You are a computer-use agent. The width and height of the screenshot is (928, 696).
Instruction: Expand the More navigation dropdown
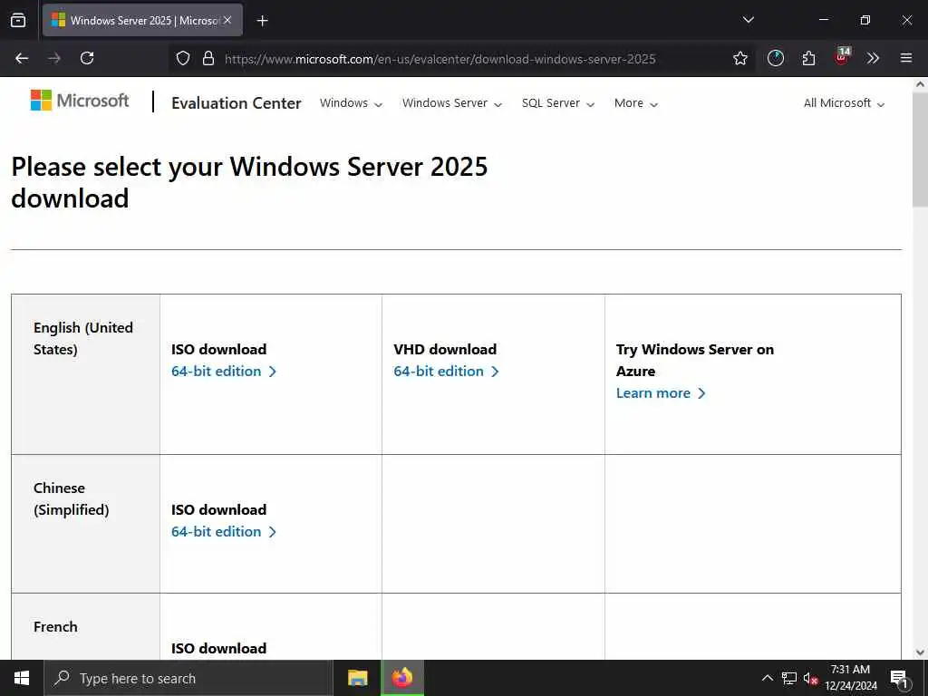(635, 103)
